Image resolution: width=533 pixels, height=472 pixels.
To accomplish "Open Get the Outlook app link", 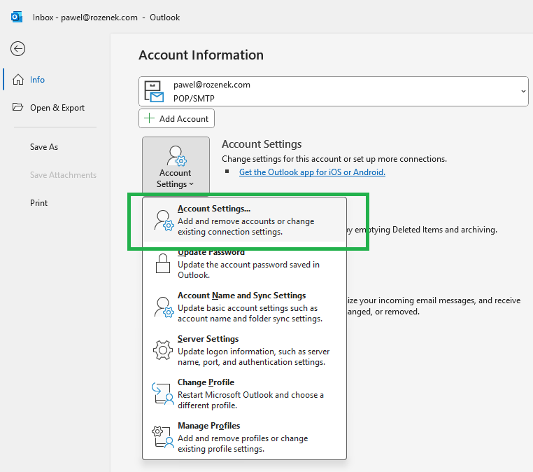I will 312,172.
